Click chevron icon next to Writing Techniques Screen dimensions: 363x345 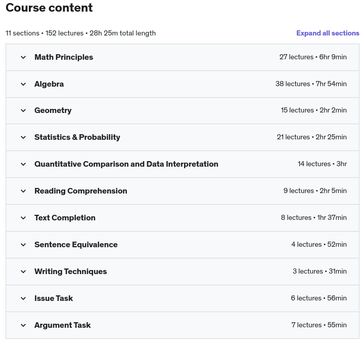click(x=23, y=272)
